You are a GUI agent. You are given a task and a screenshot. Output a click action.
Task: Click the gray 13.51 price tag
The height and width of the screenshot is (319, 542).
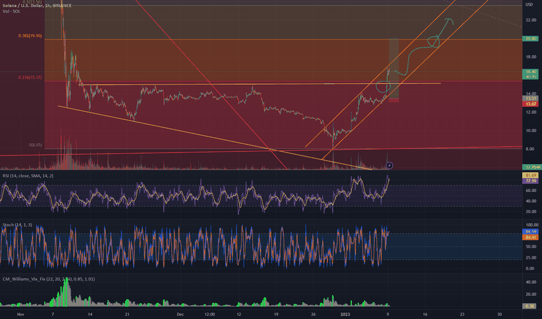tap(530, 99)
